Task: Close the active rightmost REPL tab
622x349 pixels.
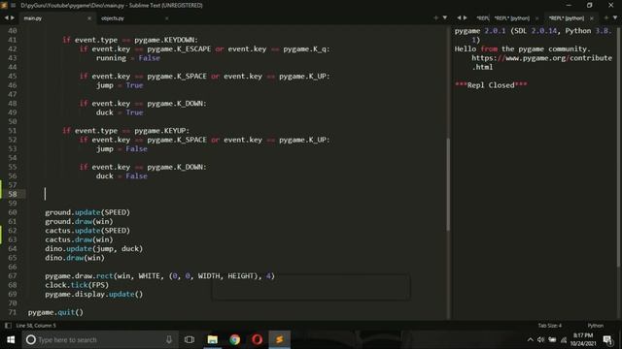Action: click(x=592, y=18)
